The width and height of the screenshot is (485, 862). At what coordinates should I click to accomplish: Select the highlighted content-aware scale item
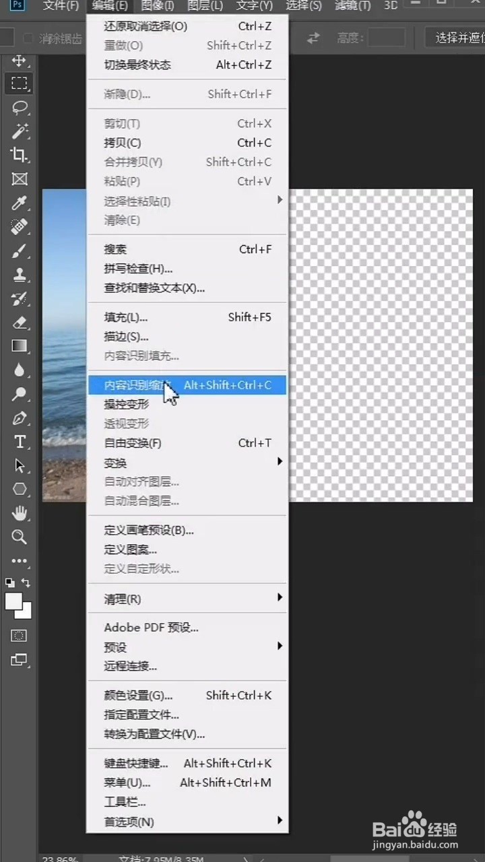[187, 385]
